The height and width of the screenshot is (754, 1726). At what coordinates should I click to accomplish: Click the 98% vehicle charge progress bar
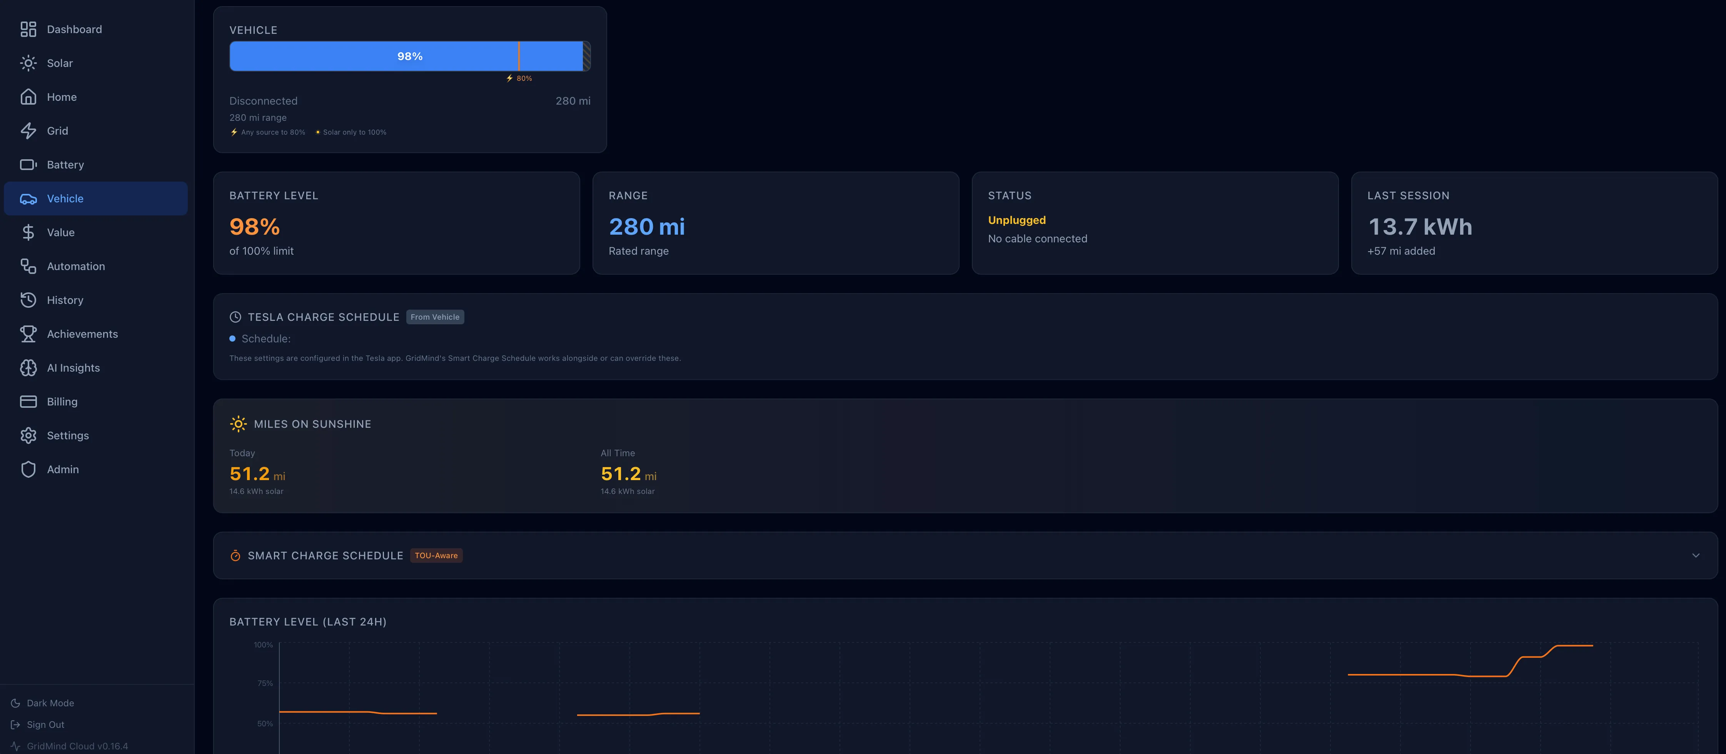pyautogui.click(x=409, y=56)
